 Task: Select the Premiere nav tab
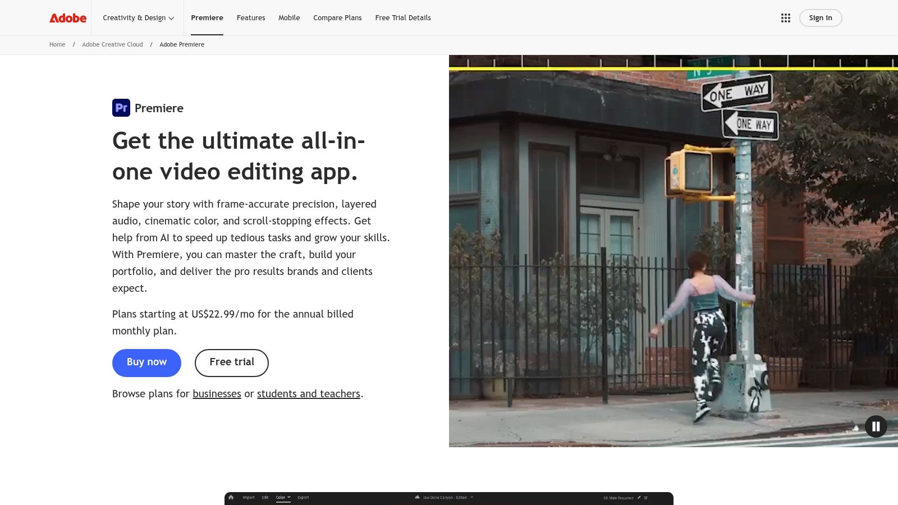point(207,18)
